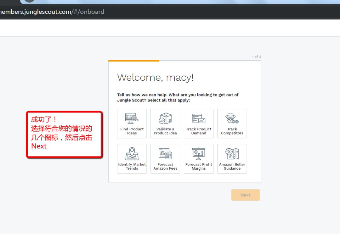Choose the Forecast Amazon Fees icon

click(x=165, y=154)
